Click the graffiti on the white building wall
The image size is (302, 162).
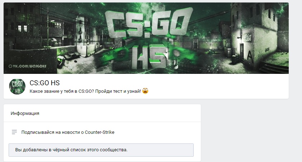point(247,37)
